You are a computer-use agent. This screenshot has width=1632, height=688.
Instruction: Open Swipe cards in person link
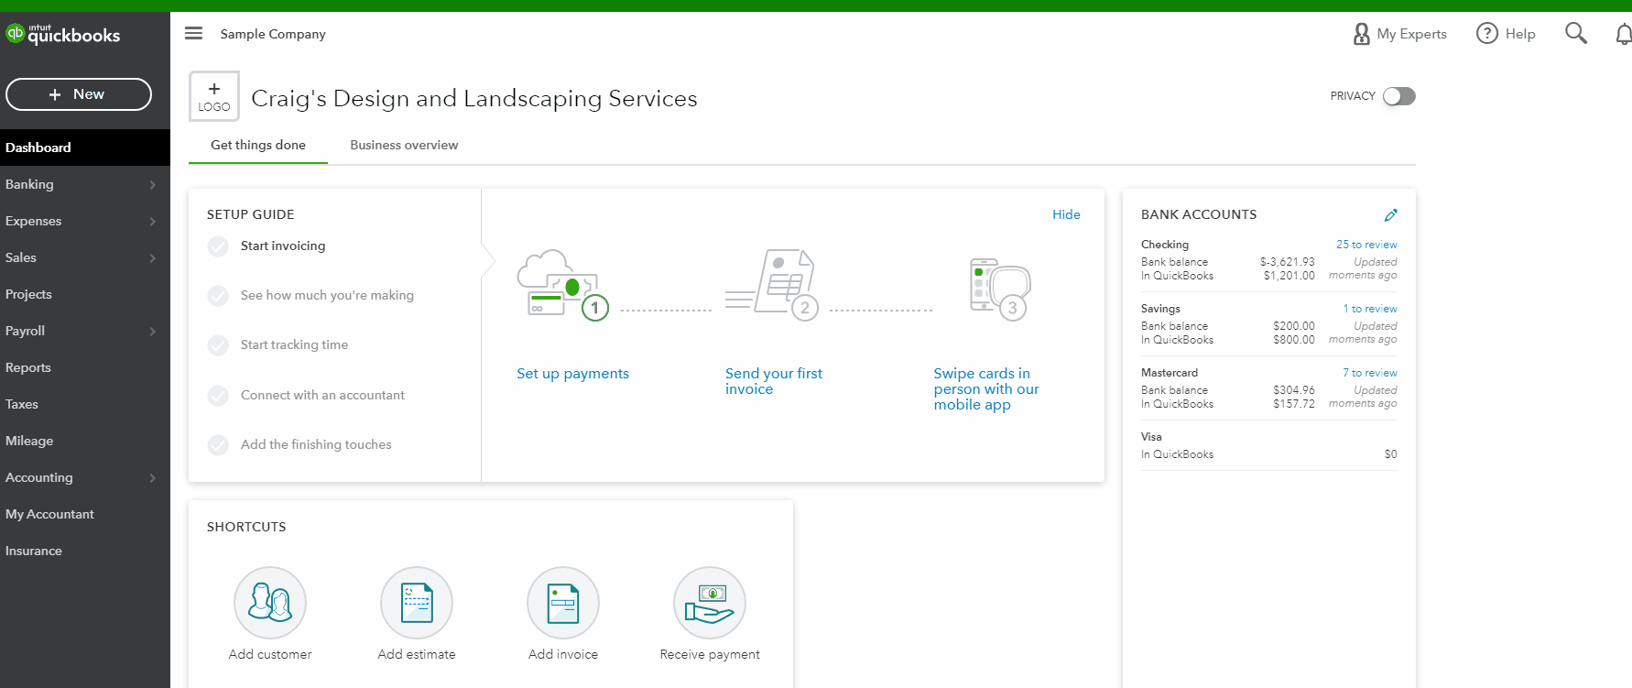(986, 389)
